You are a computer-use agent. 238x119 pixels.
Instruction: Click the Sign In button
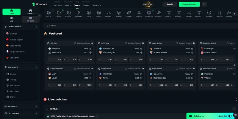click(170, 4)
